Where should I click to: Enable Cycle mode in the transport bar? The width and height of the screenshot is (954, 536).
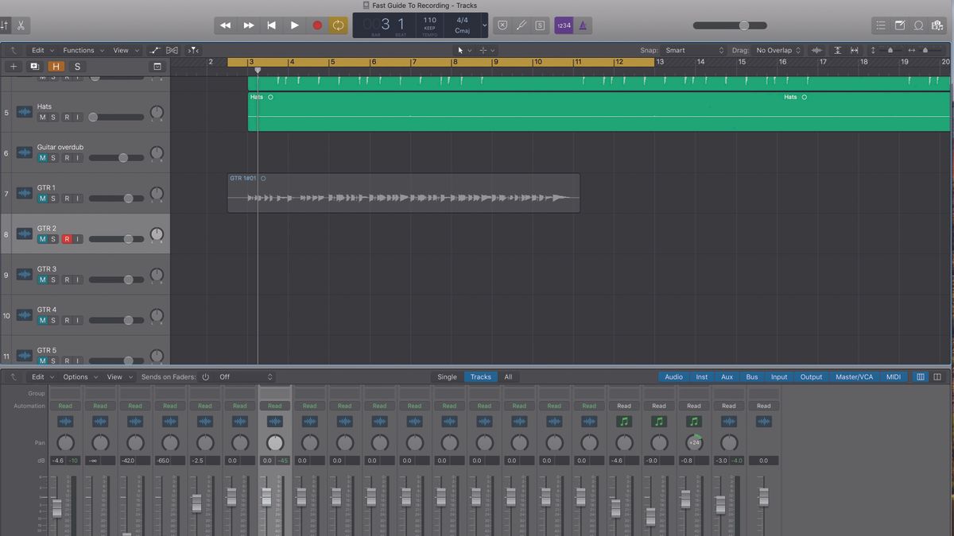coord(337,25)
